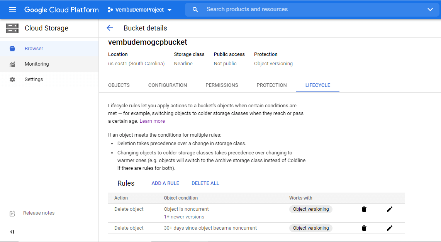Image resolution: width=441 pixels, height=242 pixels.
Task: Switch to the CONFIGURATION tab
Action: point(168,85)
